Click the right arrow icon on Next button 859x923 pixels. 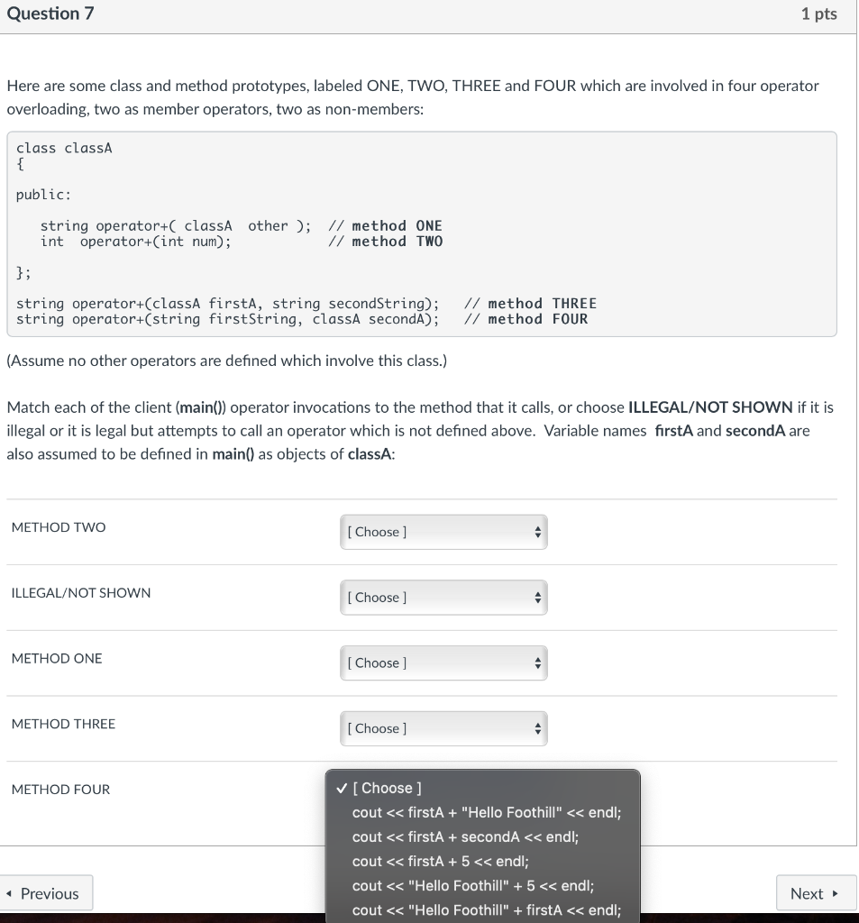tap(835, 893)
